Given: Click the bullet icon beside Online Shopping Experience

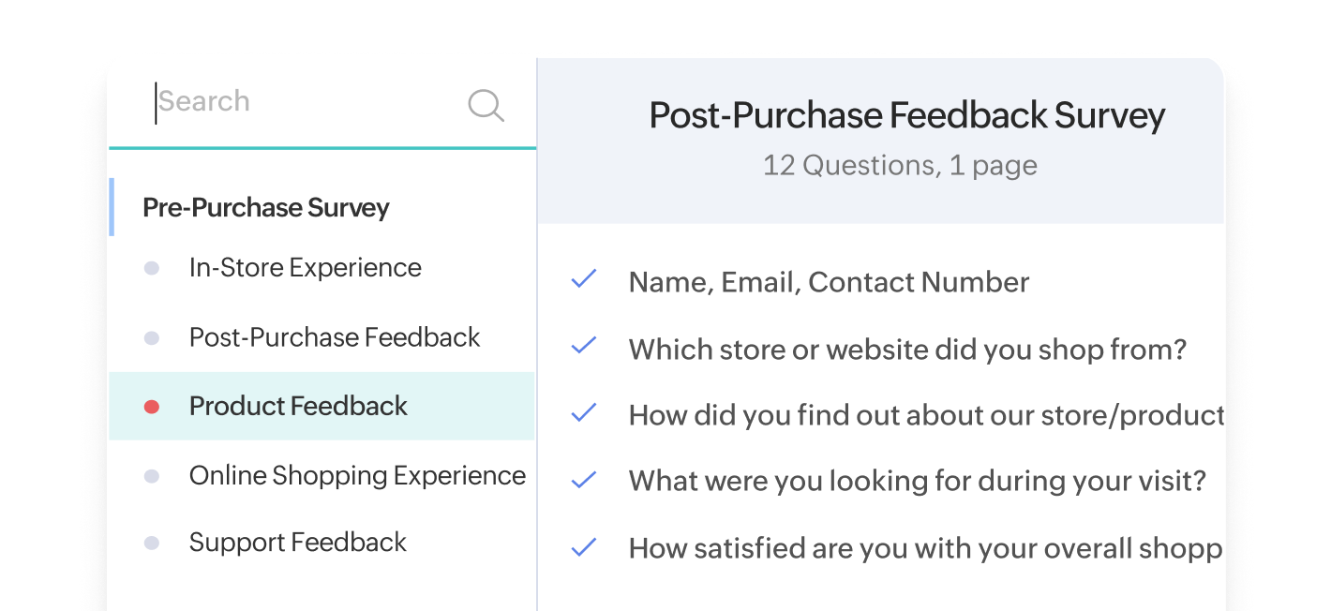Looking at the screenshot, I should coord(152,475).
